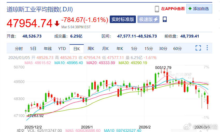Screen dimensions: 220x132
Task: Click the 2026/1 date axis label
Action: 87,127
